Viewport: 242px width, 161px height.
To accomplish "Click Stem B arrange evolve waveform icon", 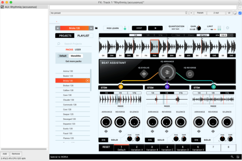I will (x=152, y=131).
